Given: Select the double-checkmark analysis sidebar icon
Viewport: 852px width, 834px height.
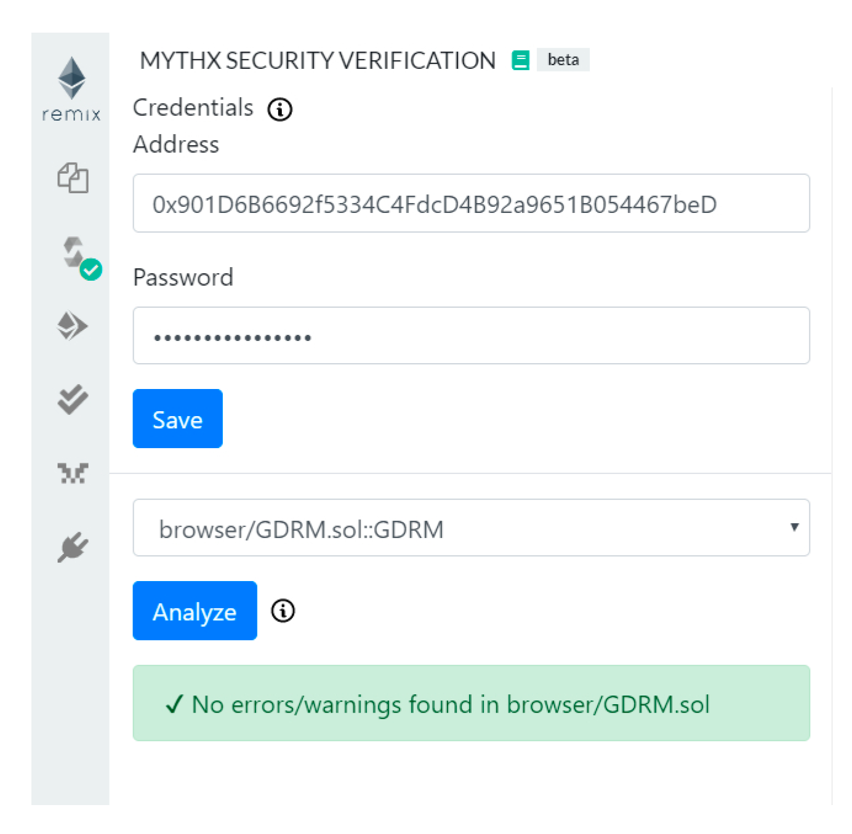Looking at the screenshot, I should pos(73,399).
